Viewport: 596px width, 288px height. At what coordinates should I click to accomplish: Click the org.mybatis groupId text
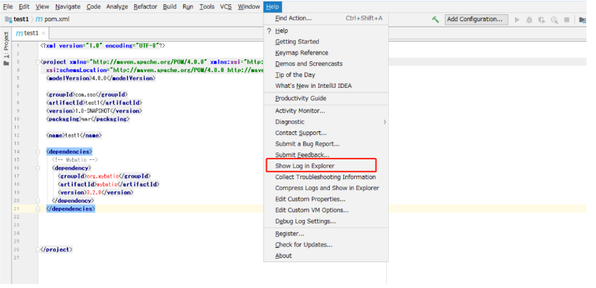click(x=103, y=176)
